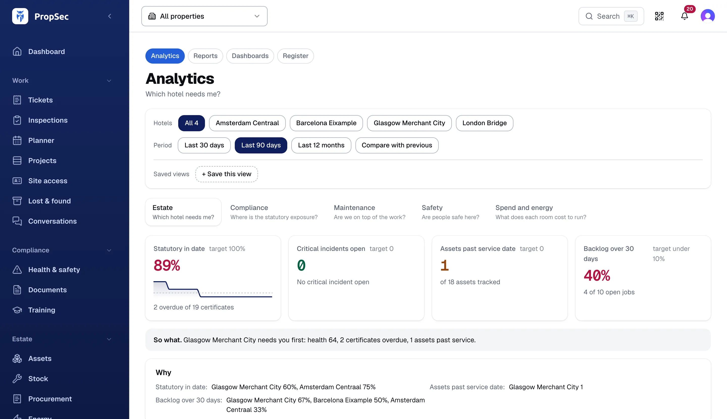Click the magnifier icon in Search
727x419 pixels.
click(x=589, y=16)
